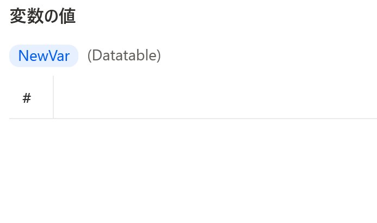This screenshot has width=377, height=223.
Task: Click the # column header
Action: coord(27,98)
